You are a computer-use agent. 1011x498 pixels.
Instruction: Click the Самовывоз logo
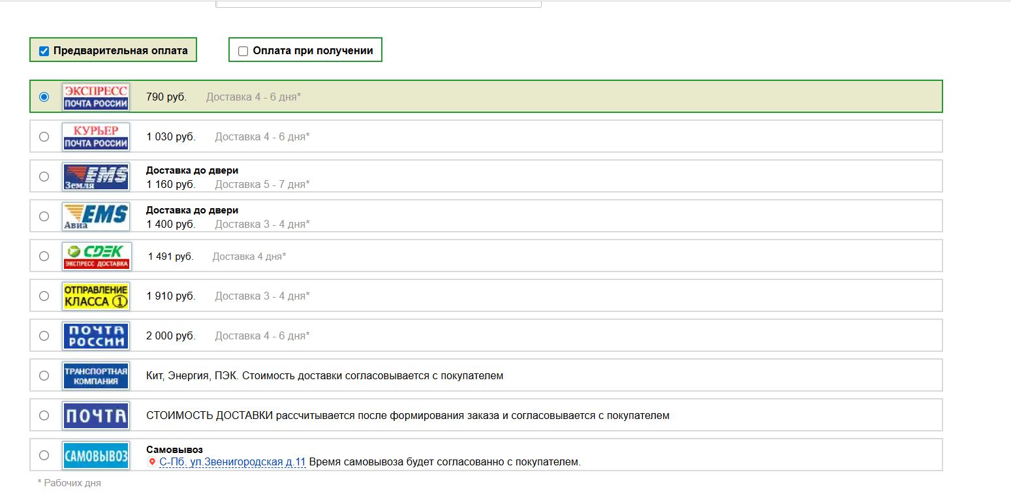(x=95, y=455)
